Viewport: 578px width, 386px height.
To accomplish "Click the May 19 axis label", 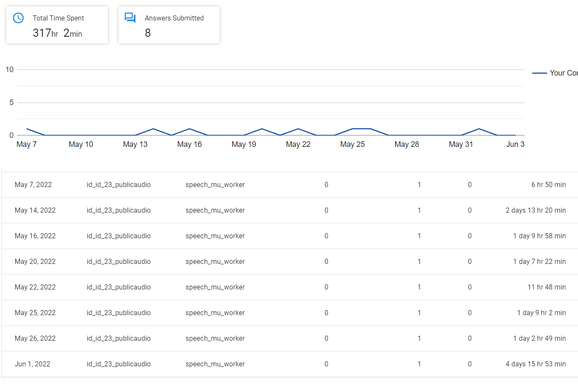I will (x=244, y=144).
